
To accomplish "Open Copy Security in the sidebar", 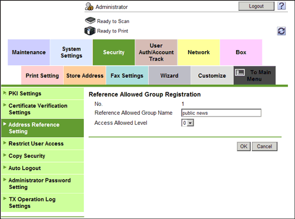I will coord(42,156).
